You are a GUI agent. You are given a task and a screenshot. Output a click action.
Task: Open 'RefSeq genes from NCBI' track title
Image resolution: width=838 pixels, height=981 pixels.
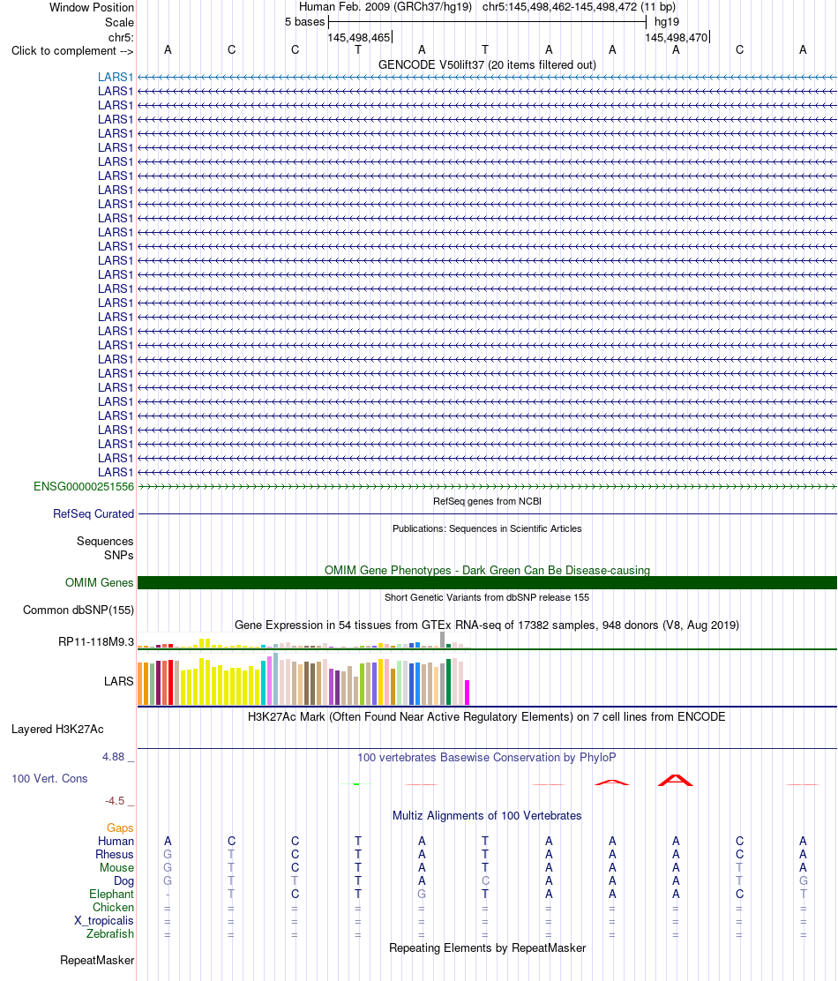click(x=487, y=501)
